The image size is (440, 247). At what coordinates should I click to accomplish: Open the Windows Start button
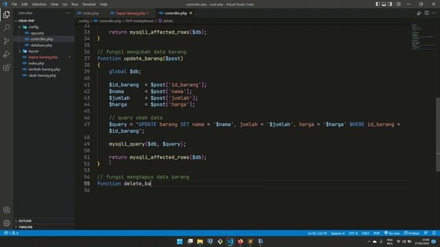(179, 242)
